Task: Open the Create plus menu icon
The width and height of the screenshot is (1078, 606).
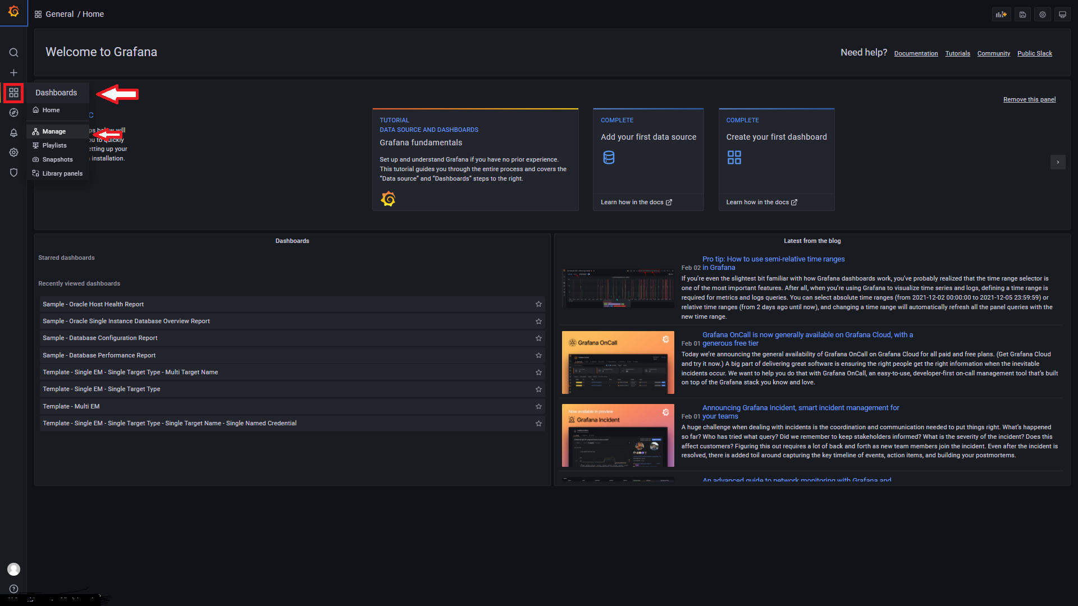Action: (13, 73)
